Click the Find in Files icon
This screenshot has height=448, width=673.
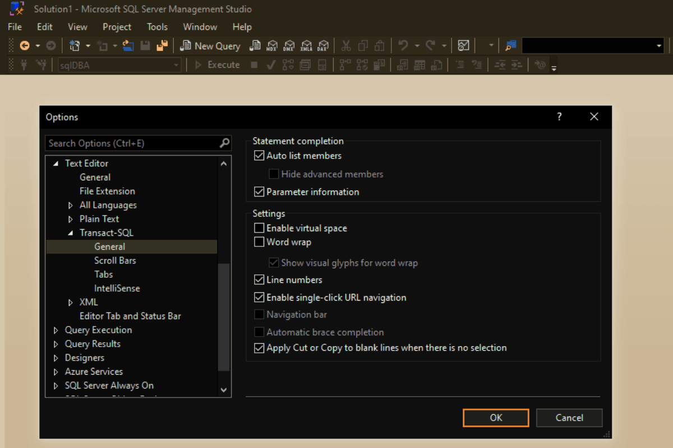click(x=510, y=46)
